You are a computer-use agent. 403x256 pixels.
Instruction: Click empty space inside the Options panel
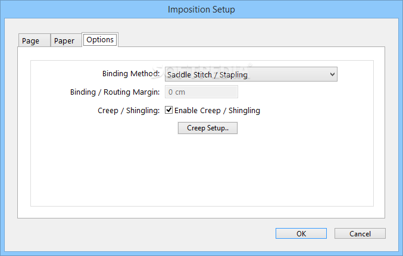pyautogui.click(x=201, y=173)
